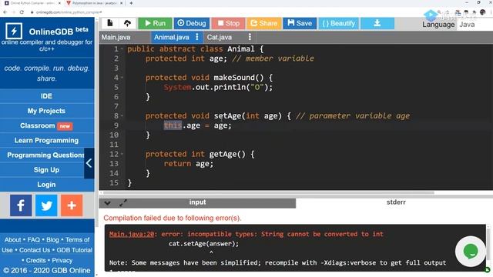Viewport: 493px width, 277px height.
Task: Select the Animal.java tab
Action: [x=171, y=37]
